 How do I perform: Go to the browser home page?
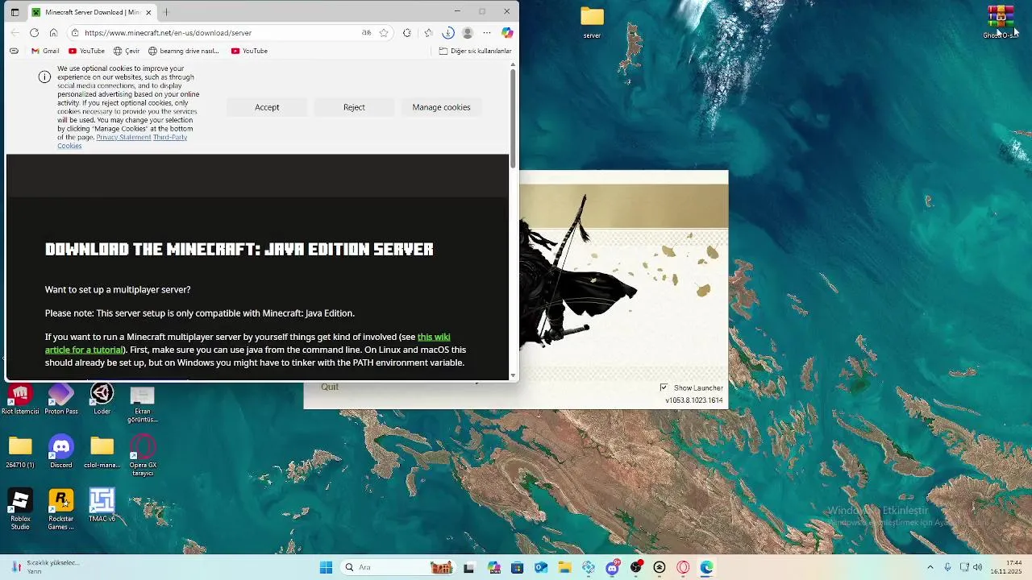pos(53,33)
